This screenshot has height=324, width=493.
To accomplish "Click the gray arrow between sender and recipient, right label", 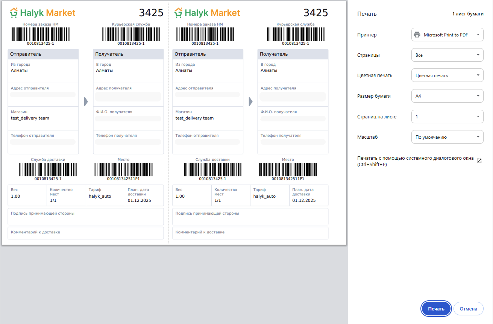I will click(x=250, y=101).
